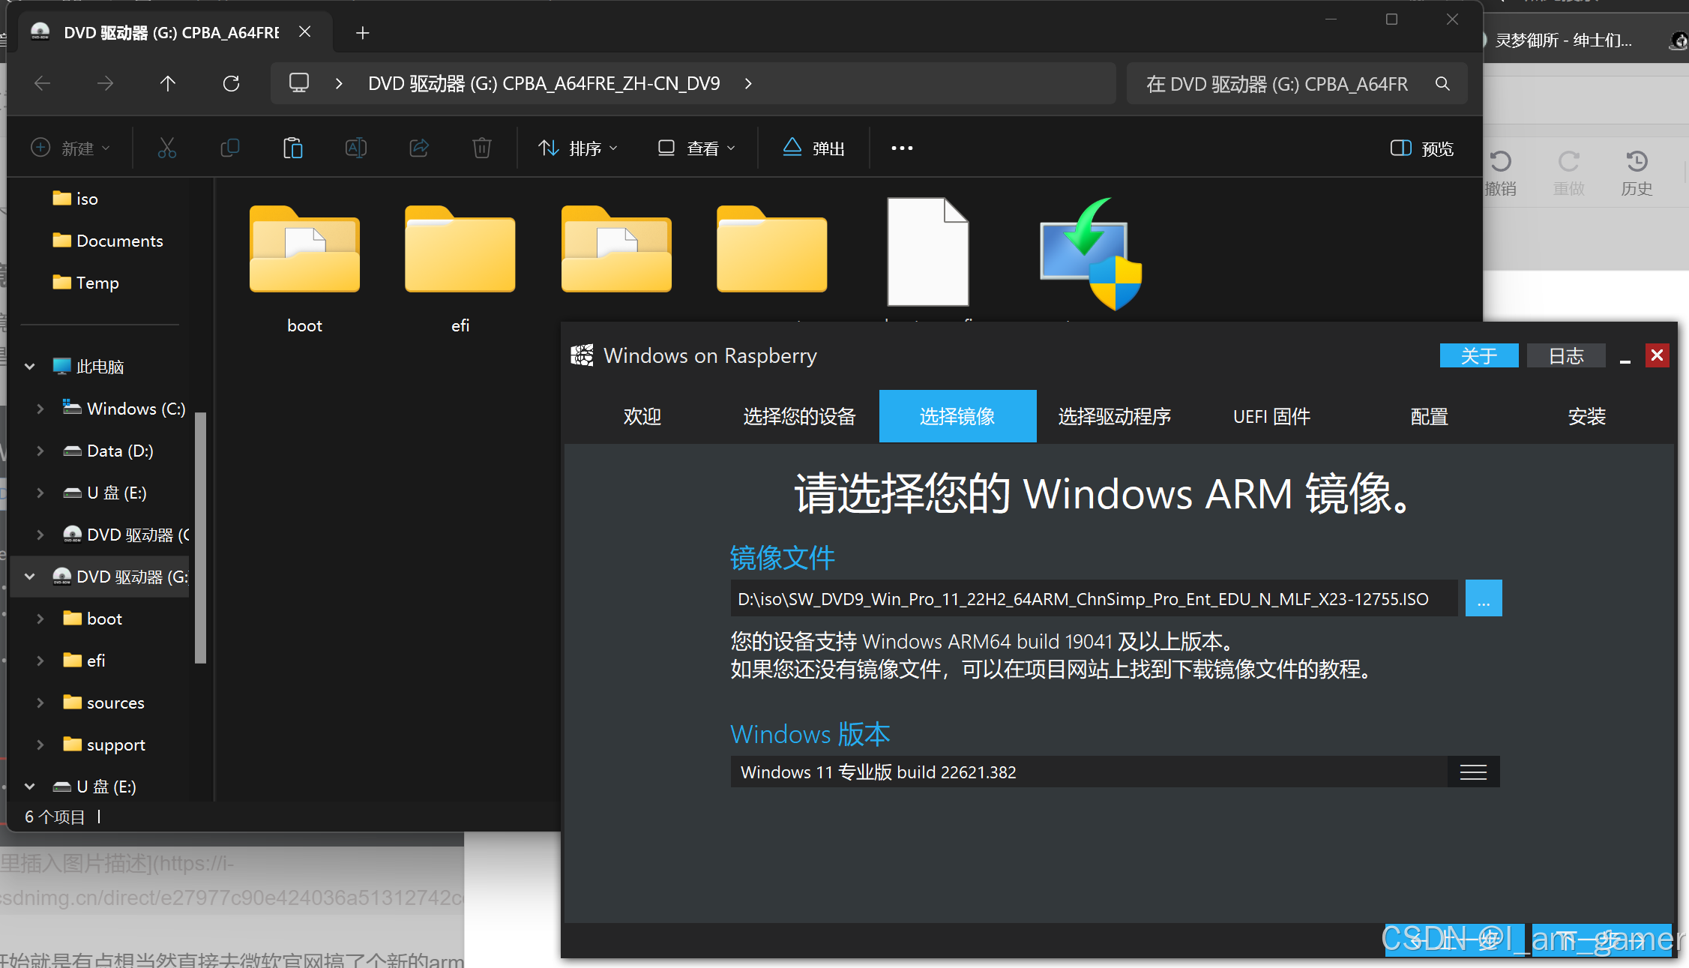Open the more options ellipsis menu
Screen dimensions: 1689x968
click(902, 148)
